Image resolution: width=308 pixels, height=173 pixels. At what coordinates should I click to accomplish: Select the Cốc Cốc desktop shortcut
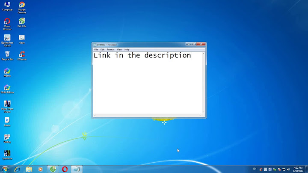pyautogui.click(x=22, y=23)
